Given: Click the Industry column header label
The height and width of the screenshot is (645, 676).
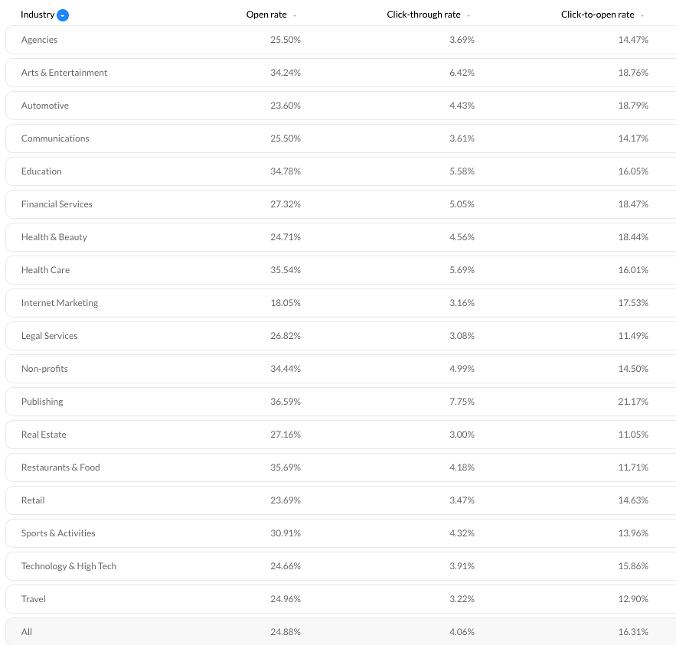Looking at the screenshot, I should click(38, 15).
